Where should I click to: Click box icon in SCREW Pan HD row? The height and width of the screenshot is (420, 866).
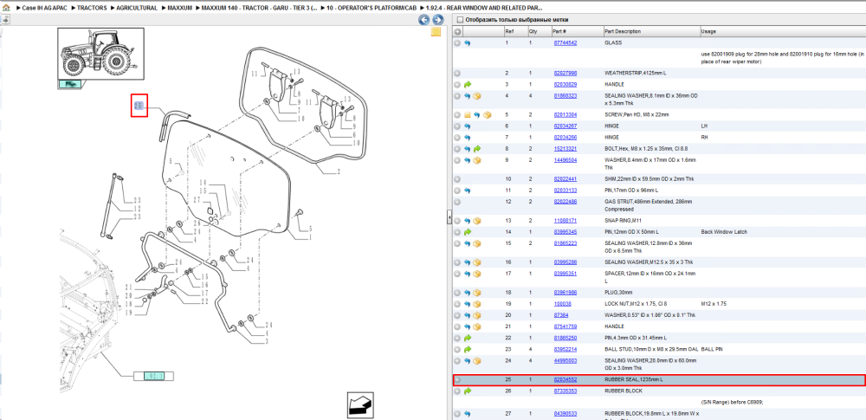coord(487,115)
